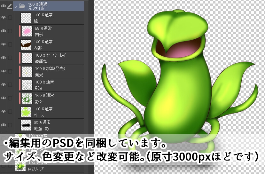Image resolution: width=265 pixels, height=174 pixels.
Task: Click the red color marker on 影2 layer
Action: pyautogui.click(x=20, y=99)
